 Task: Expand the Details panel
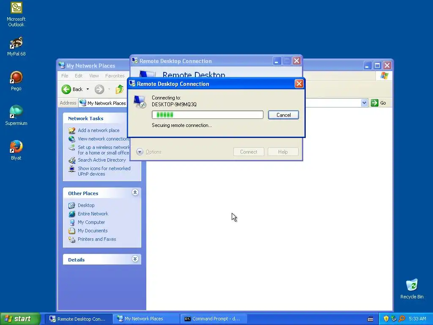pyautogui.click(x=135, y=259)
